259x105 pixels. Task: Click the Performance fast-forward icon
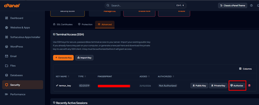[7, 94]
